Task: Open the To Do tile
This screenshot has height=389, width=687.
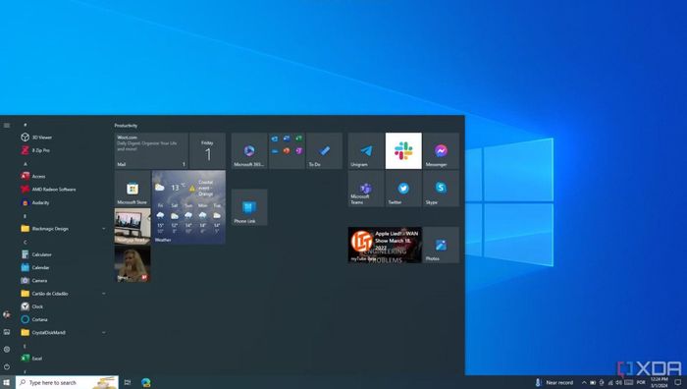Action: coord(324,151)
